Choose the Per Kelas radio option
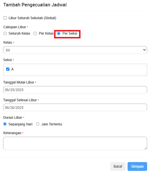Viewport: 150px width, 172px height. 35,33
